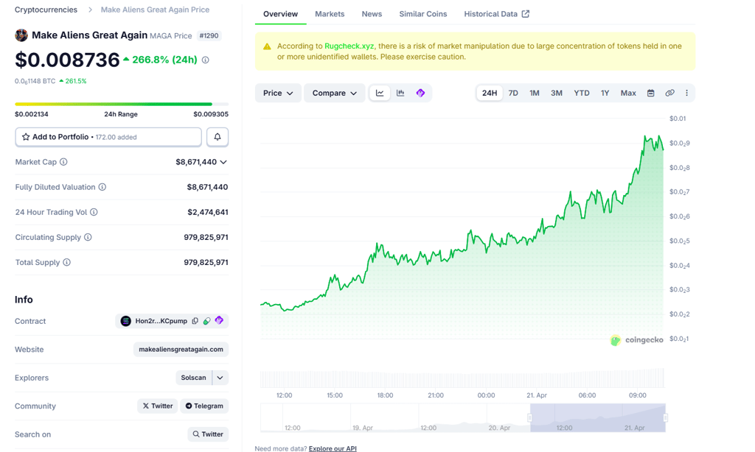755x452 pixels.
Task: Click the external link icon beside Historical Data
Action: click(x=525, y=14)
